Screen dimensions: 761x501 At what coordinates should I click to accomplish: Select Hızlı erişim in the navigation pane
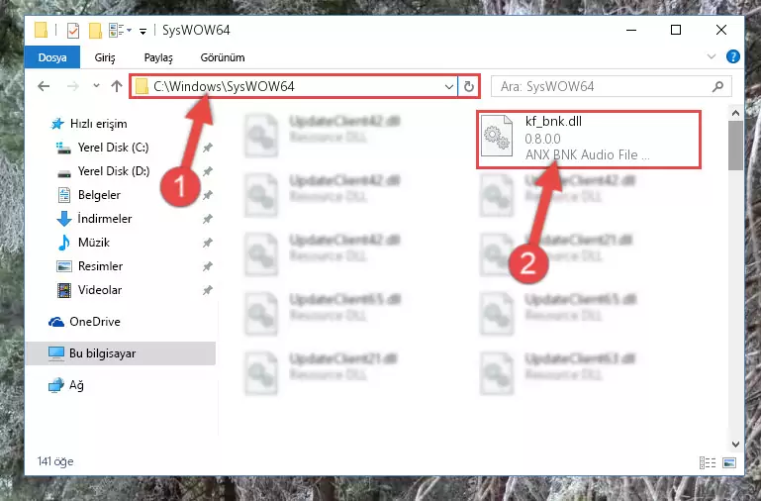[x=99, y=124]
